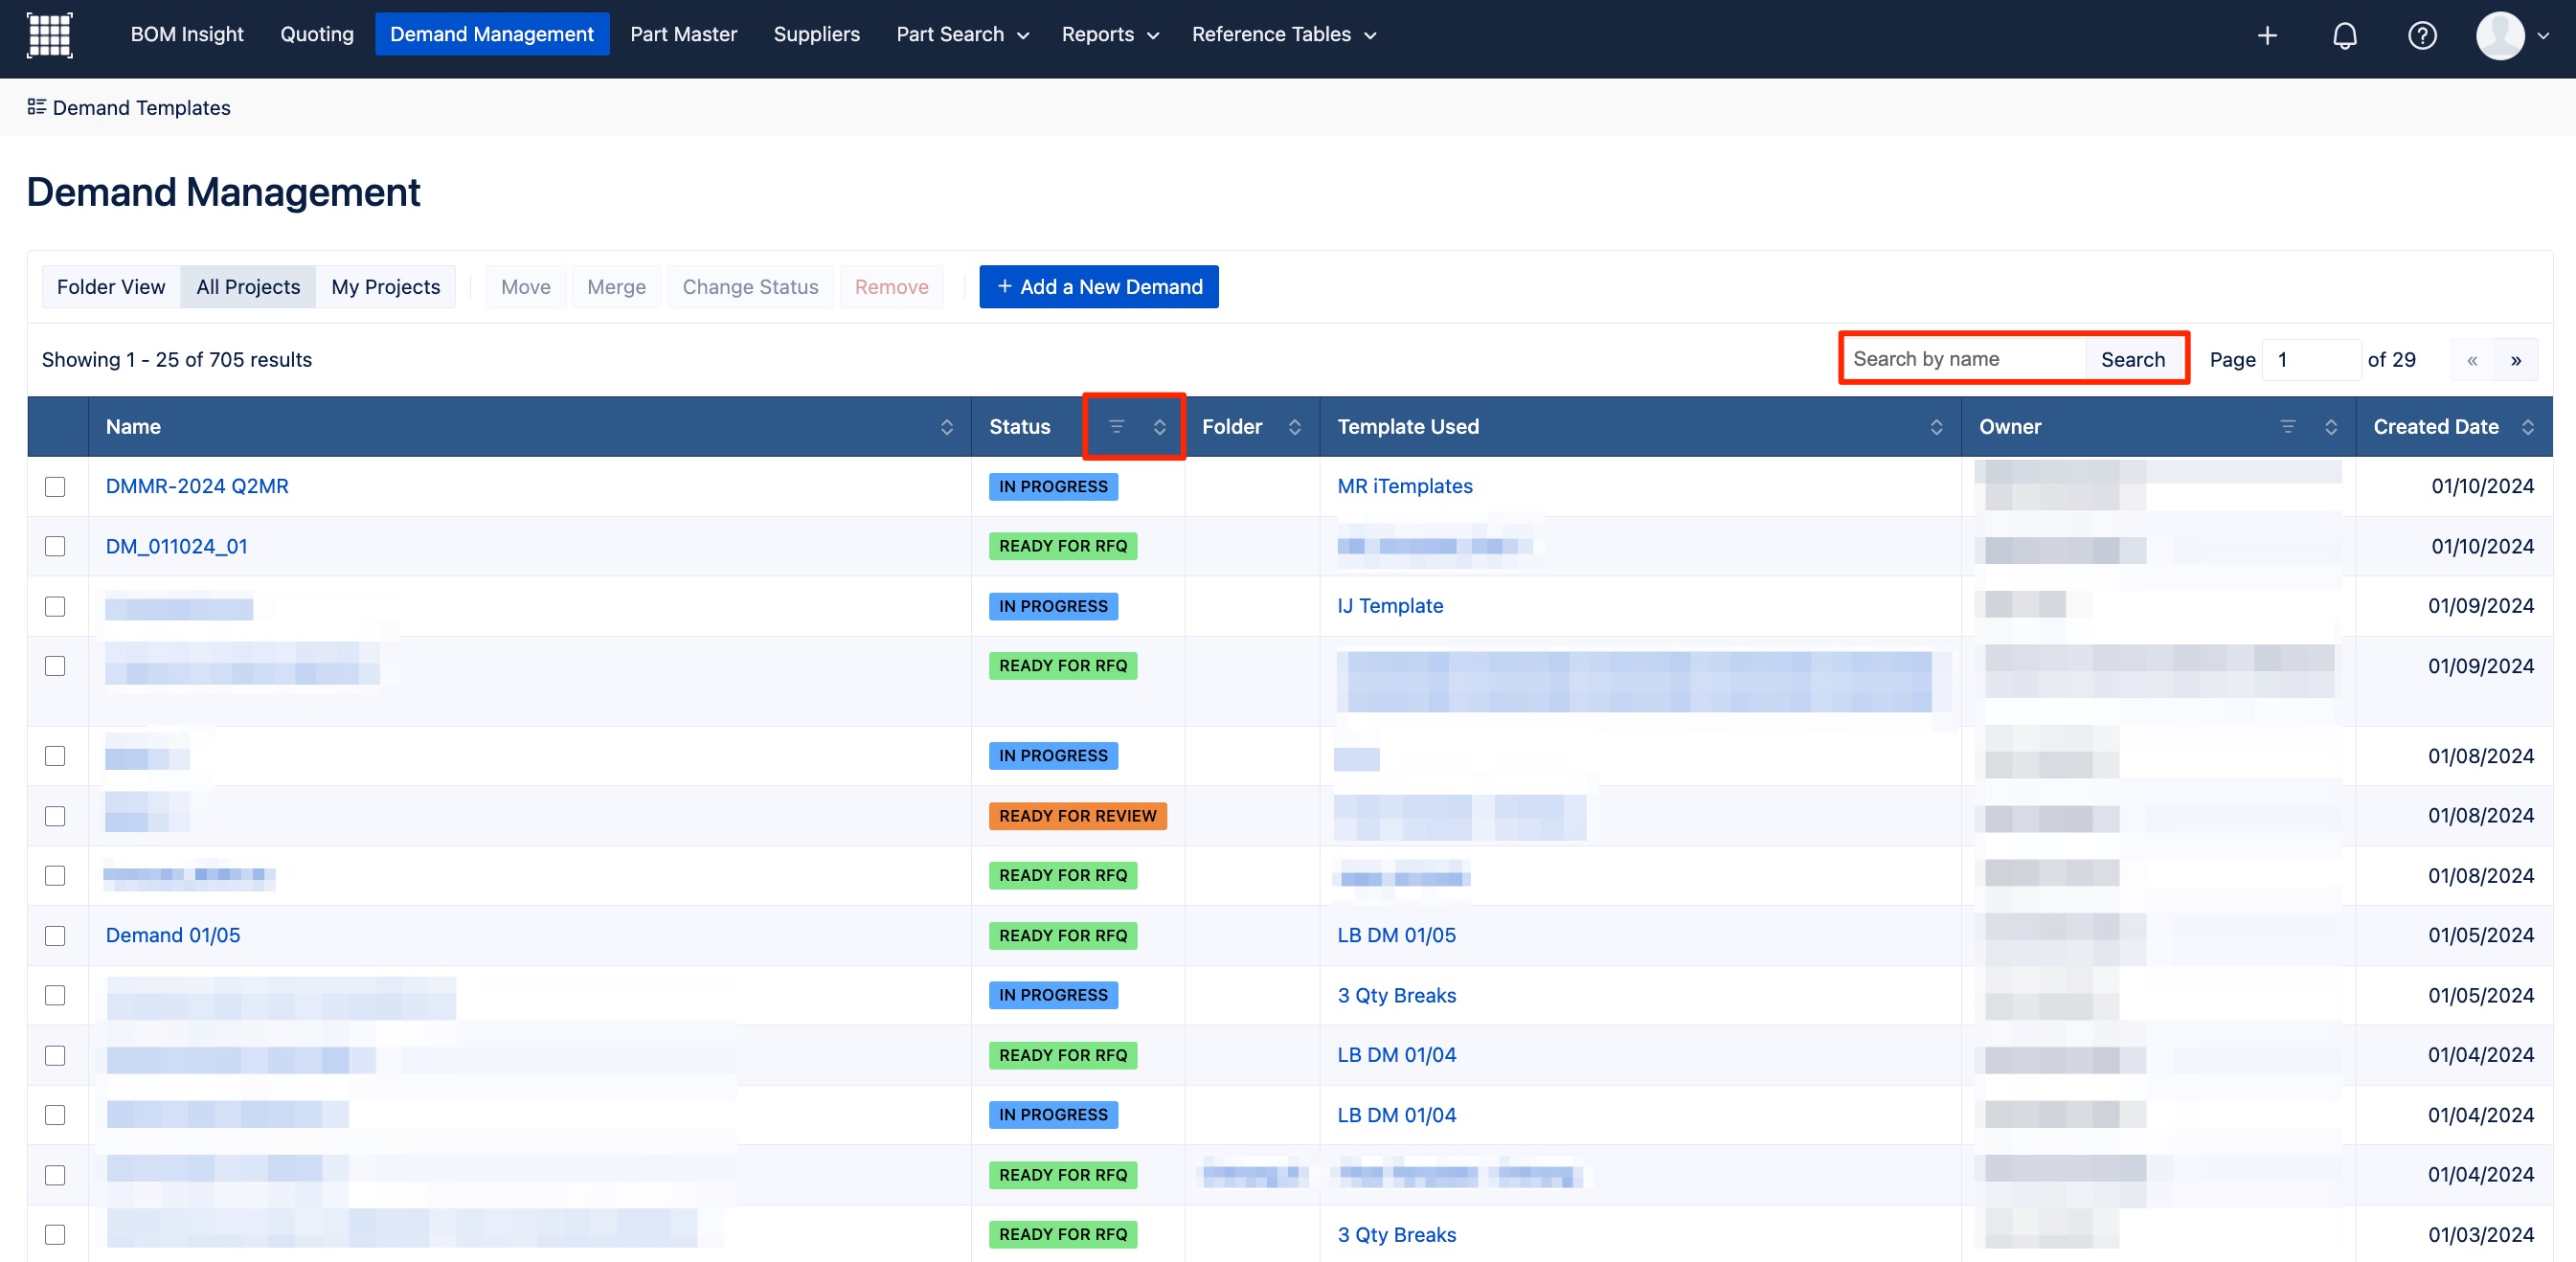Click the Move button
The image size is (2576, 1262).
point(526,287)
